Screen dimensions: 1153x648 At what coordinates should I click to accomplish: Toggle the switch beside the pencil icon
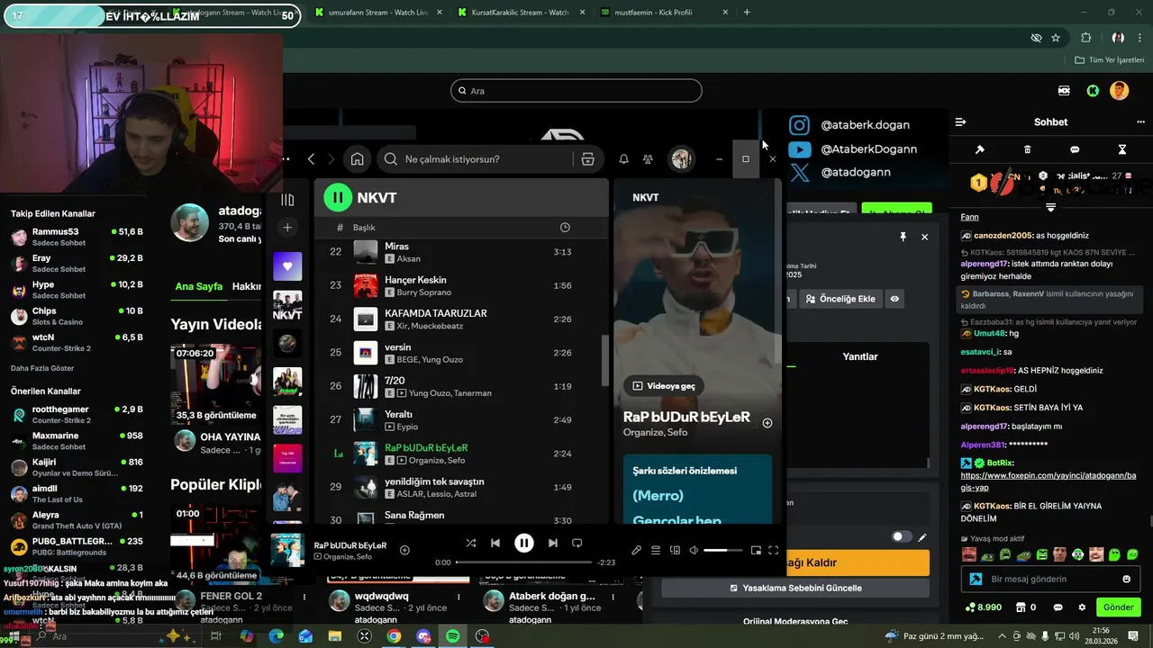(901, 537)
